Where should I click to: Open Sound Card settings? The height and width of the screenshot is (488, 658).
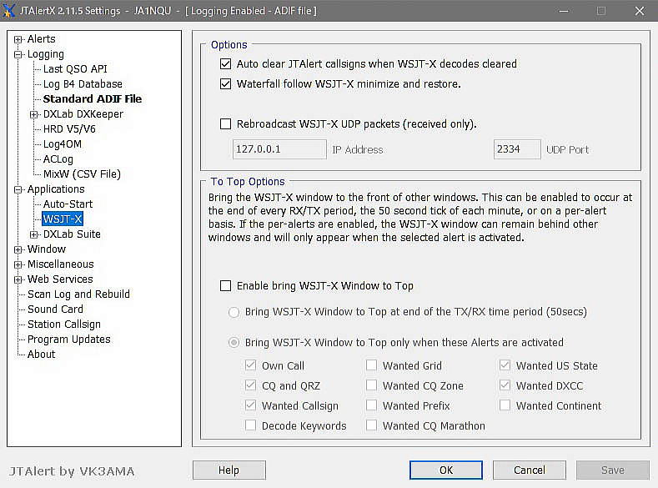click(x=55, y=309)
